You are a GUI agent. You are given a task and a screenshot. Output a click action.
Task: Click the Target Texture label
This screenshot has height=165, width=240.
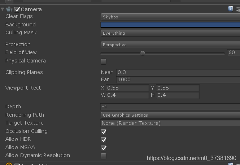(25, 123)
